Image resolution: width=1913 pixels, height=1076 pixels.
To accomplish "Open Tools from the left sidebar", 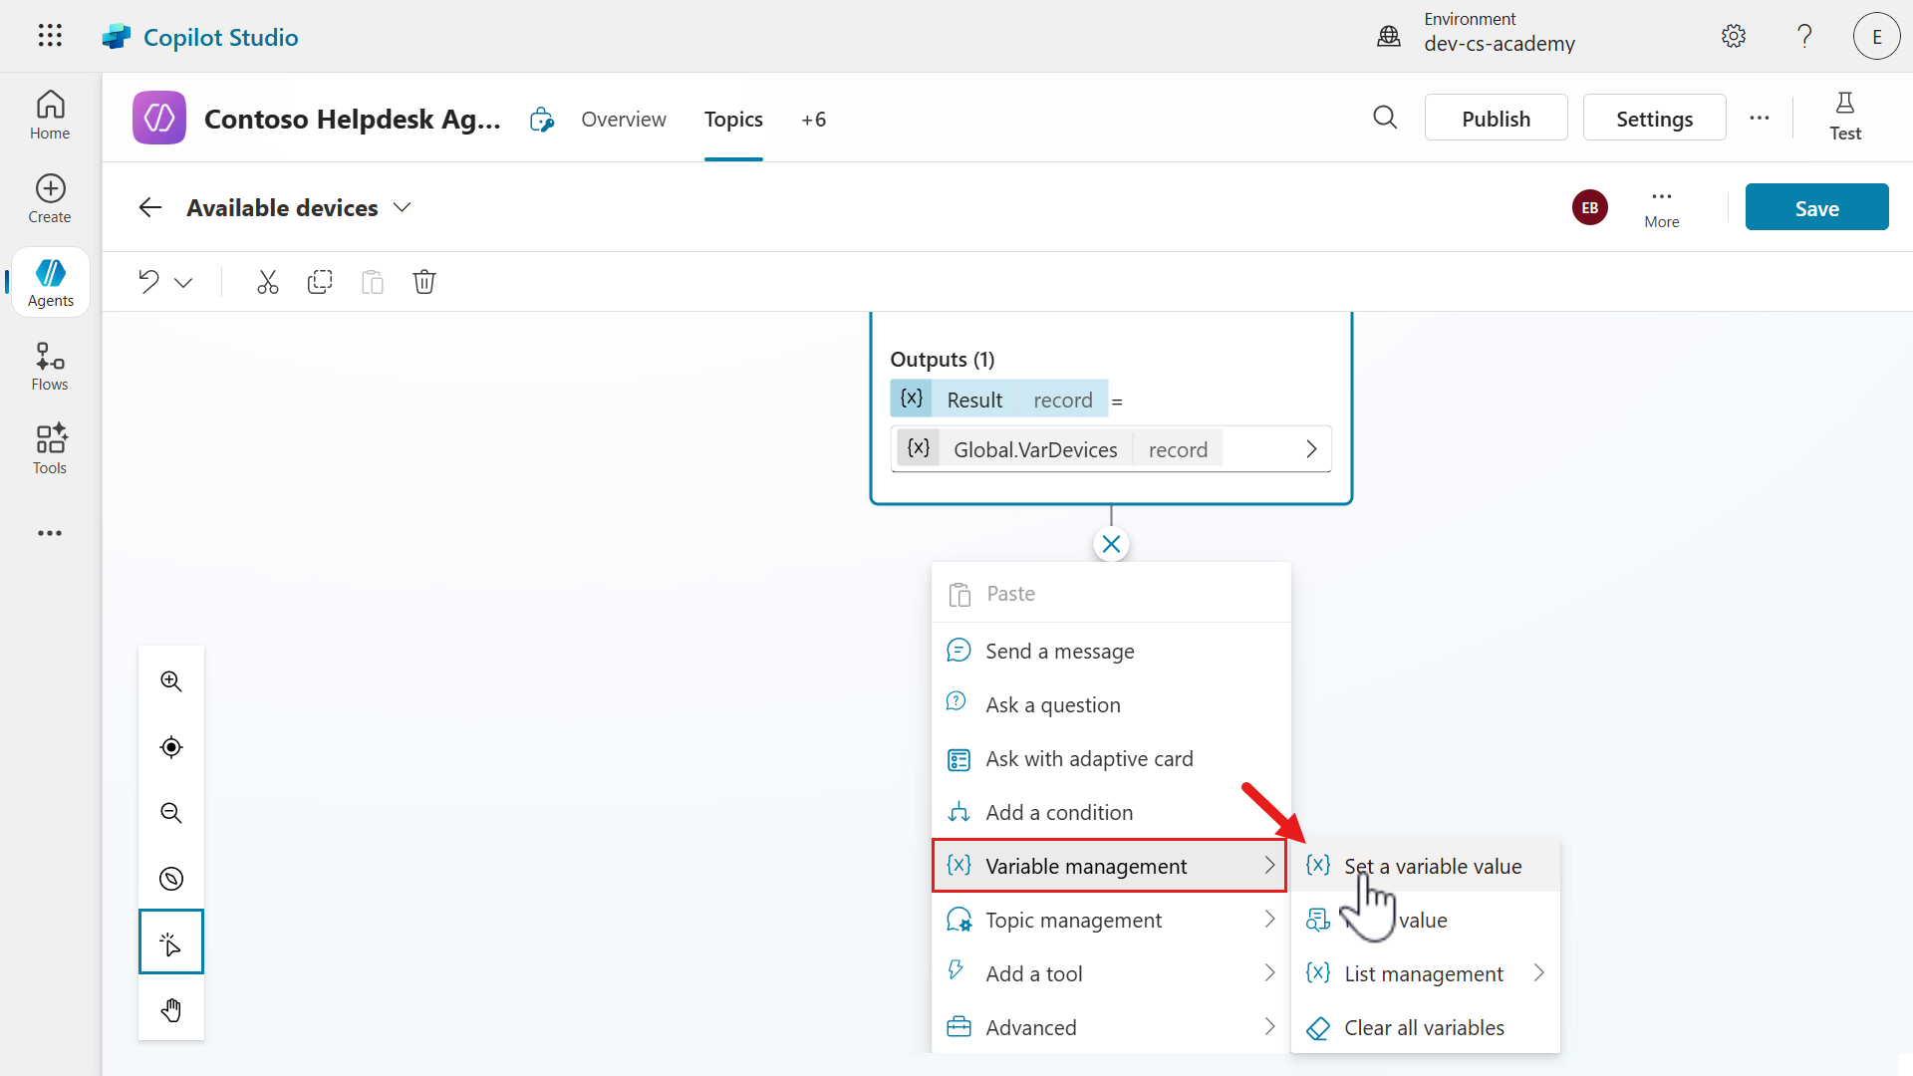I will [x=49, y=448].
